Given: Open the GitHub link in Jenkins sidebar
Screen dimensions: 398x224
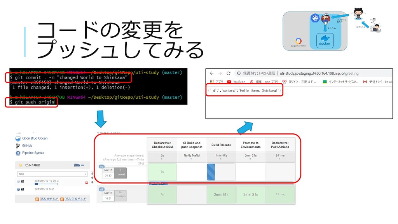Looking at the screenshot, I should [27, 145].
